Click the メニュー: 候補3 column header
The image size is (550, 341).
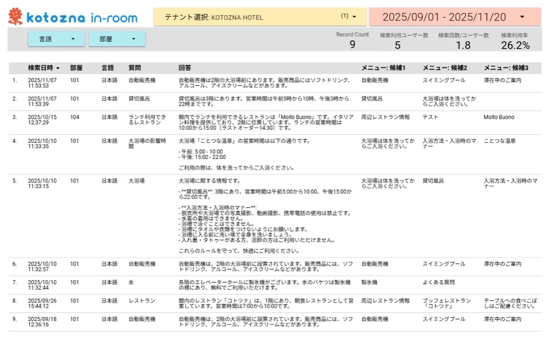click(506, 68)
